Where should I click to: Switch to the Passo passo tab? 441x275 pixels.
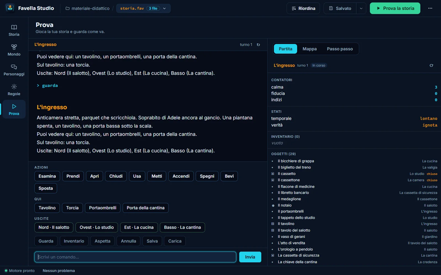(340, 49)
